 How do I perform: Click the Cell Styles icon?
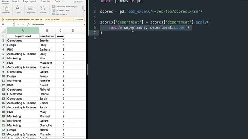pyautogui.click(x=53, y=14)
